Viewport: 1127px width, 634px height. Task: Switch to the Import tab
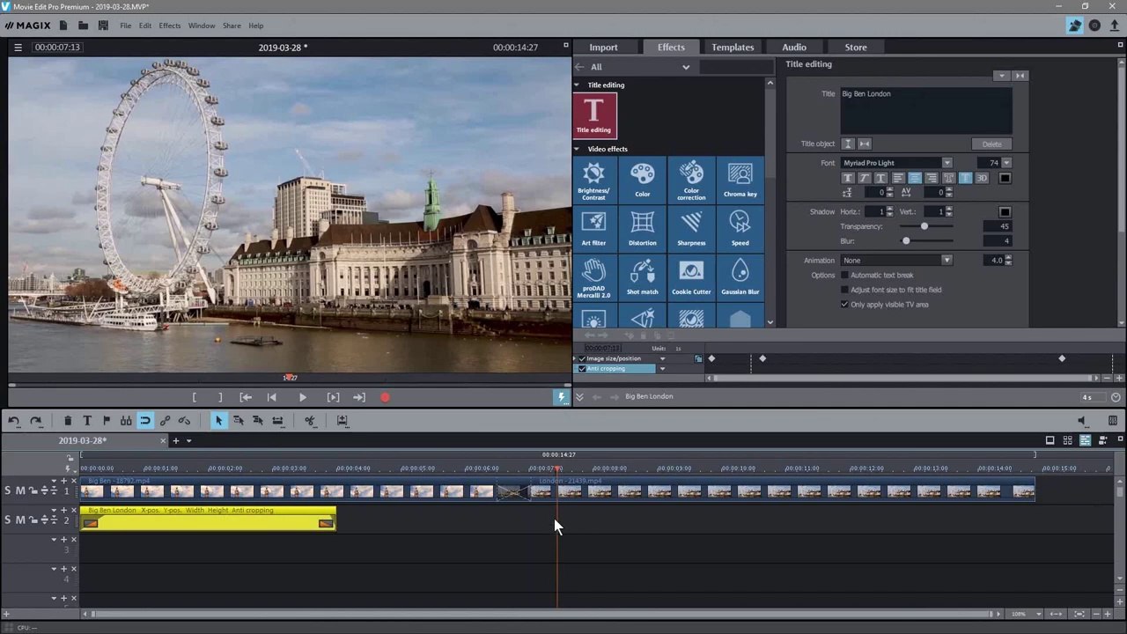click(603, 48)
